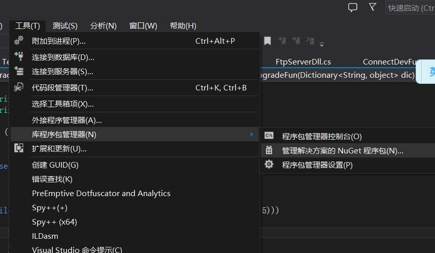Open the 帮助(H) menu
This screenshot has height=253, width=435.
[183, 26]
